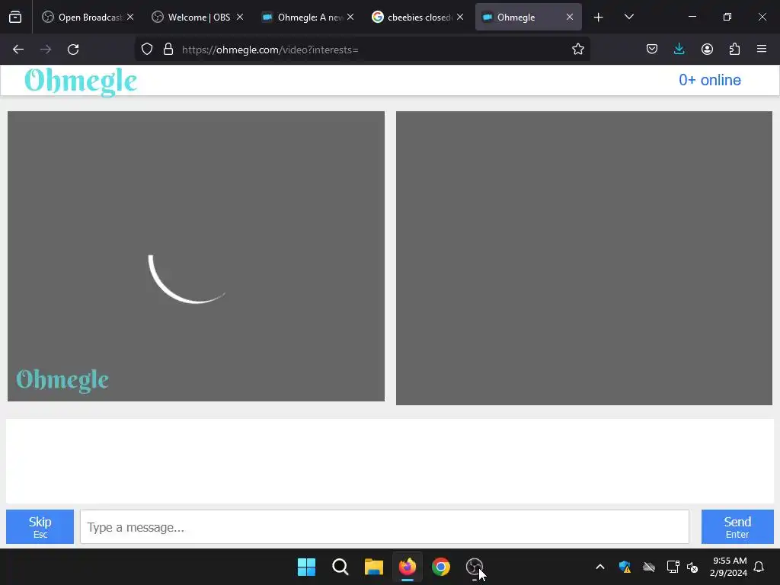This screenshot has height=585, width=780.
Task: Open the Firefox application menu
Action: click(x=762, y=50)
